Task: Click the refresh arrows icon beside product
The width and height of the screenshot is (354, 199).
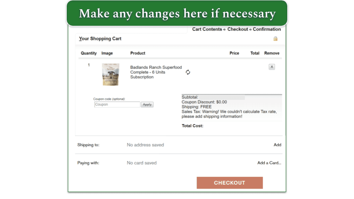Action: (x=188, y=72)
